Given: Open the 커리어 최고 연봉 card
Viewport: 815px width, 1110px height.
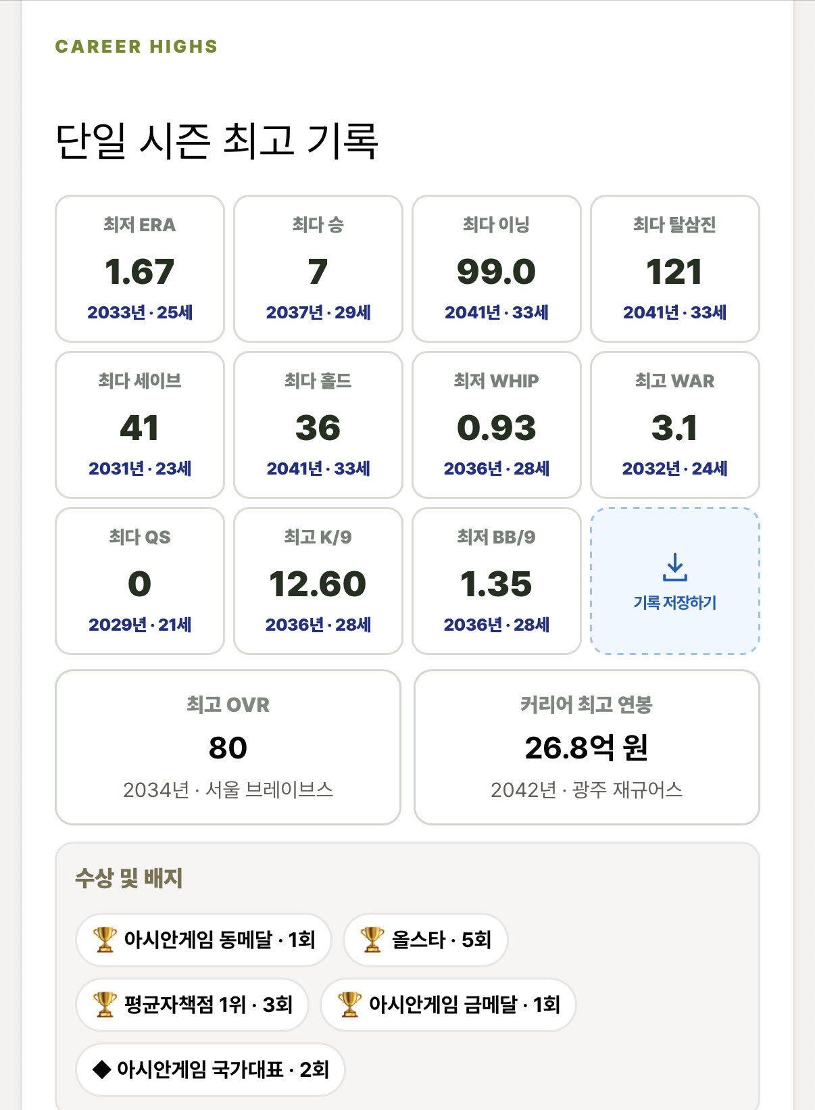Looking at the screenshot, I should 587,748.
